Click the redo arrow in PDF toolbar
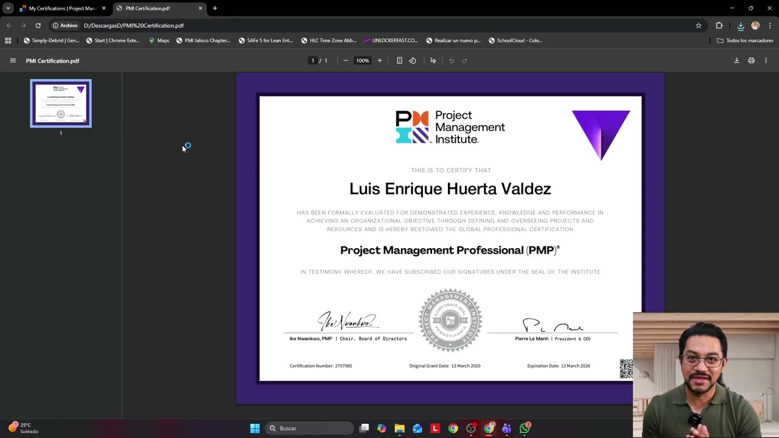 [x=464, y=61]
